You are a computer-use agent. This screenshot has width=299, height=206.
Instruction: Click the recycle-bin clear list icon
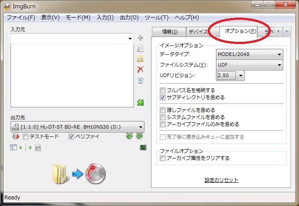(x=140, y=81)
